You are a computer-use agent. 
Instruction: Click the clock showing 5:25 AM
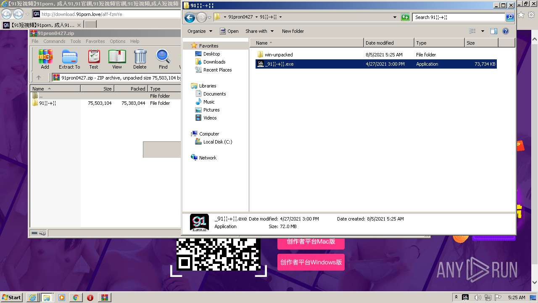[517, 297]
